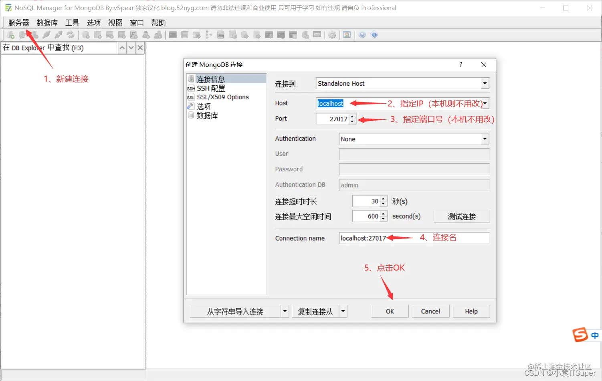Increase 连接最大空闲时间 with up arrow
The height and width of the screenshot is (381, 602).
(x=384, y=214)
